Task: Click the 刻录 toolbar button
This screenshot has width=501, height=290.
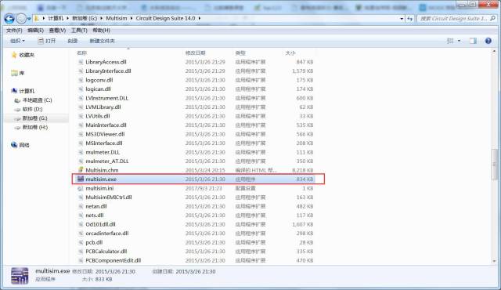Action: tap(73, 41)
